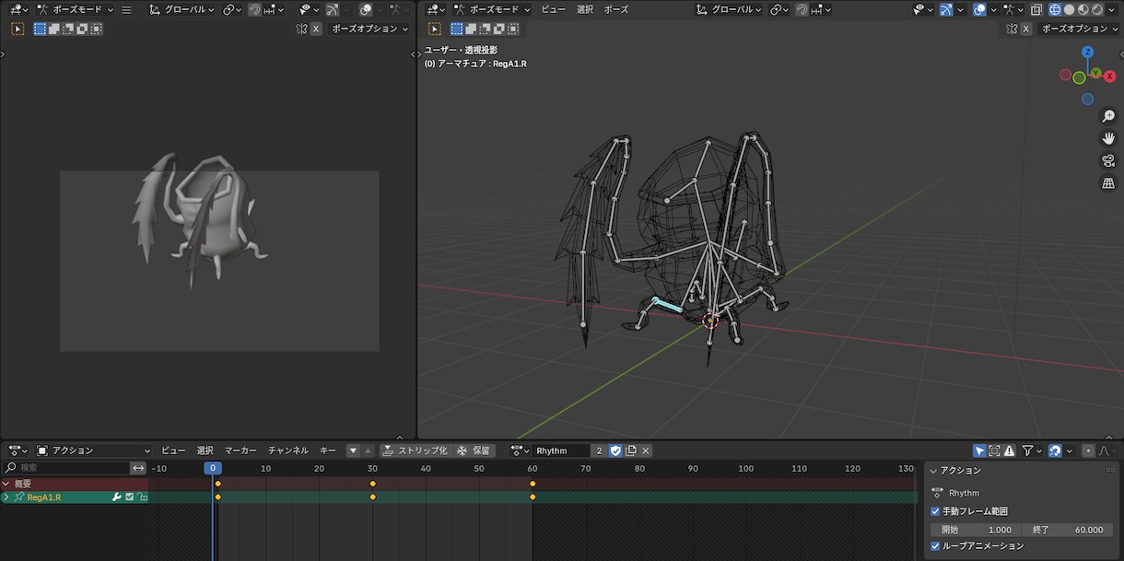Image resolution: width=1124 pixels, height=561 pixels.
Task: Open shading options dropdown in right viewport
Action: point(1112,10)
